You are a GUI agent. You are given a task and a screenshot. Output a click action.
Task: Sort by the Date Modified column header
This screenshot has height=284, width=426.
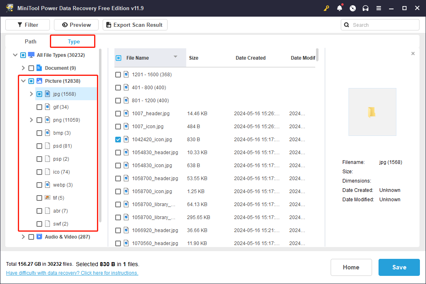click(x=303, y=58)
